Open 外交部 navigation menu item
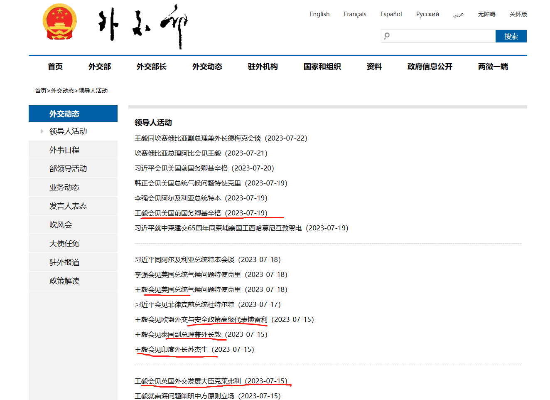The width and height of the screenshot is (550, 400). coord(100,67)
